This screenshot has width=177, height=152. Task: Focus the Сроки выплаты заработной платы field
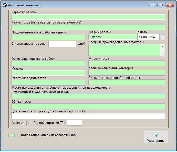tap(127, 82)
